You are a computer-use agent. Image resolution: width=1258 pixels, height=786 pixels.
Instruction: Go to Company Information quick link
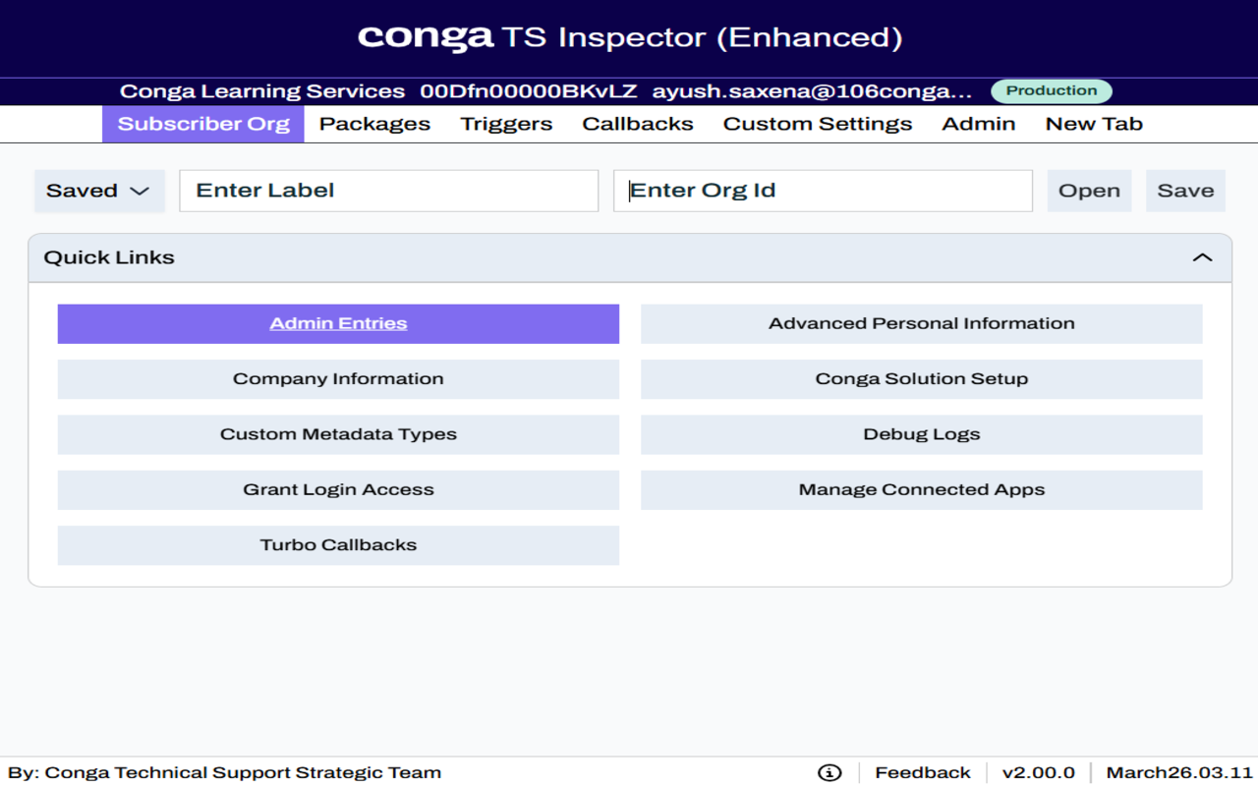338,379
